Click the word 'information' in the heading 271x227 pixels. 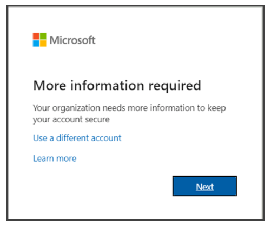click(107, 85)
